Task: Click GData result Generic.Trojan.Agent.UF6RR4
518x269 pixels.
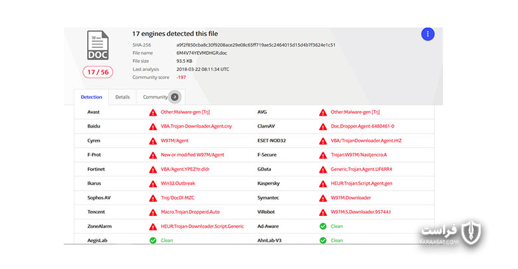Action: tap(361, 169)
